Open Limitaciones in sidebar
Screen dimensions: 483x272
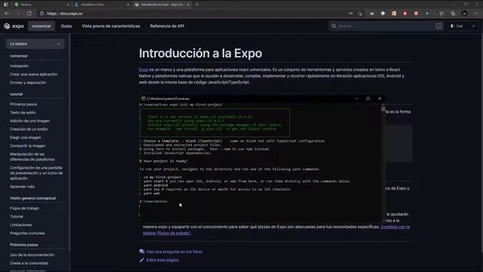[20, 225]
